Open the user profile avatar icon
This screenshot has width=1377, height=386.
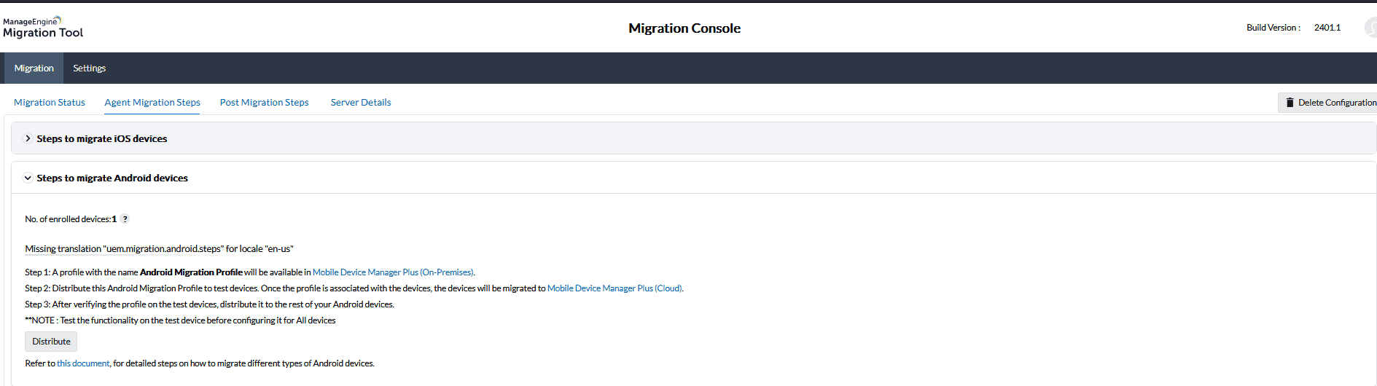pos(1371,28)
